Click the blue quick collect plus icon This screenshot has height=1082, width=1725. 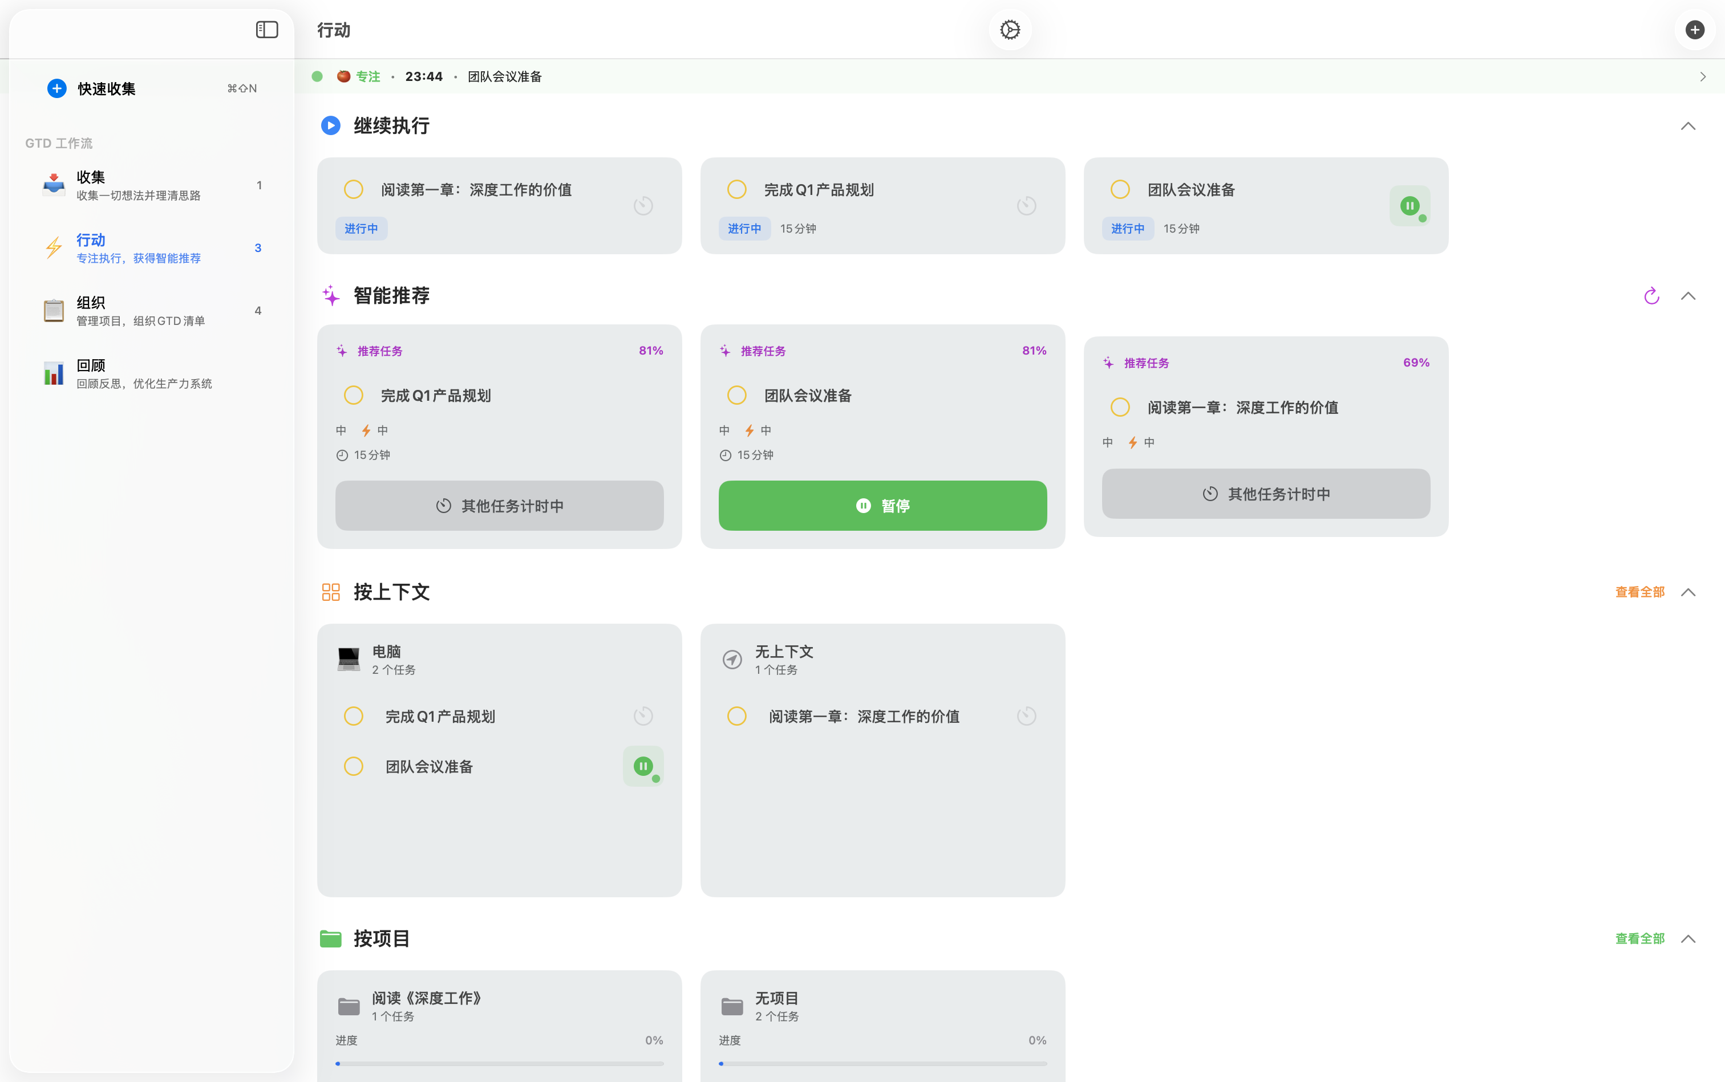56,88
